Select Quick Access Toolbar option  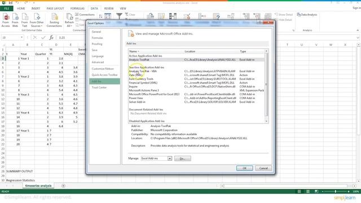(x=104, y=75)
